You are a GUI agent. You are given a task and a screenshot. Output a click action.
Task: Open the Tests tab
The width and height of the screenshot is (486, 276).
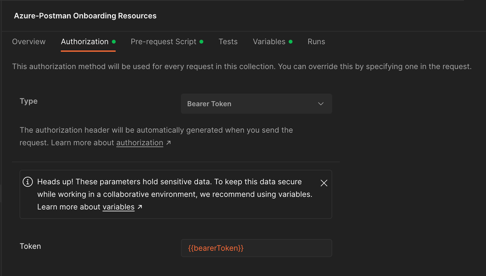[228, 42]
